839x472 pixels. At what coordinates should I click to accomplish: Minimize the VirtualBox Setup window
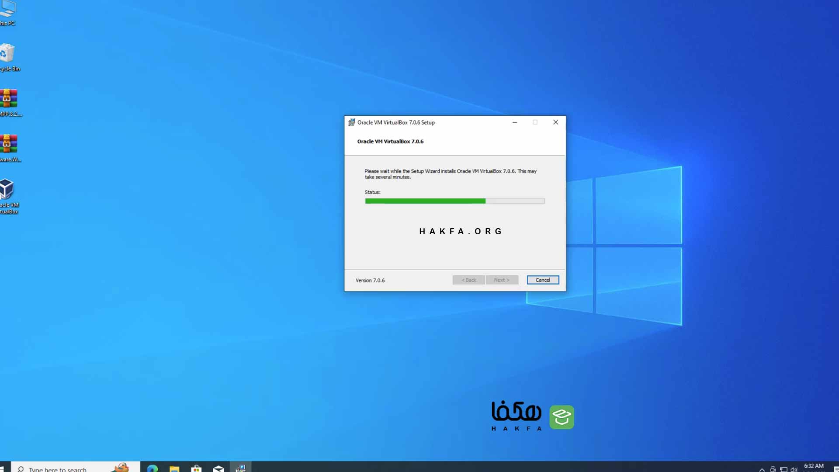pos(515,122)
